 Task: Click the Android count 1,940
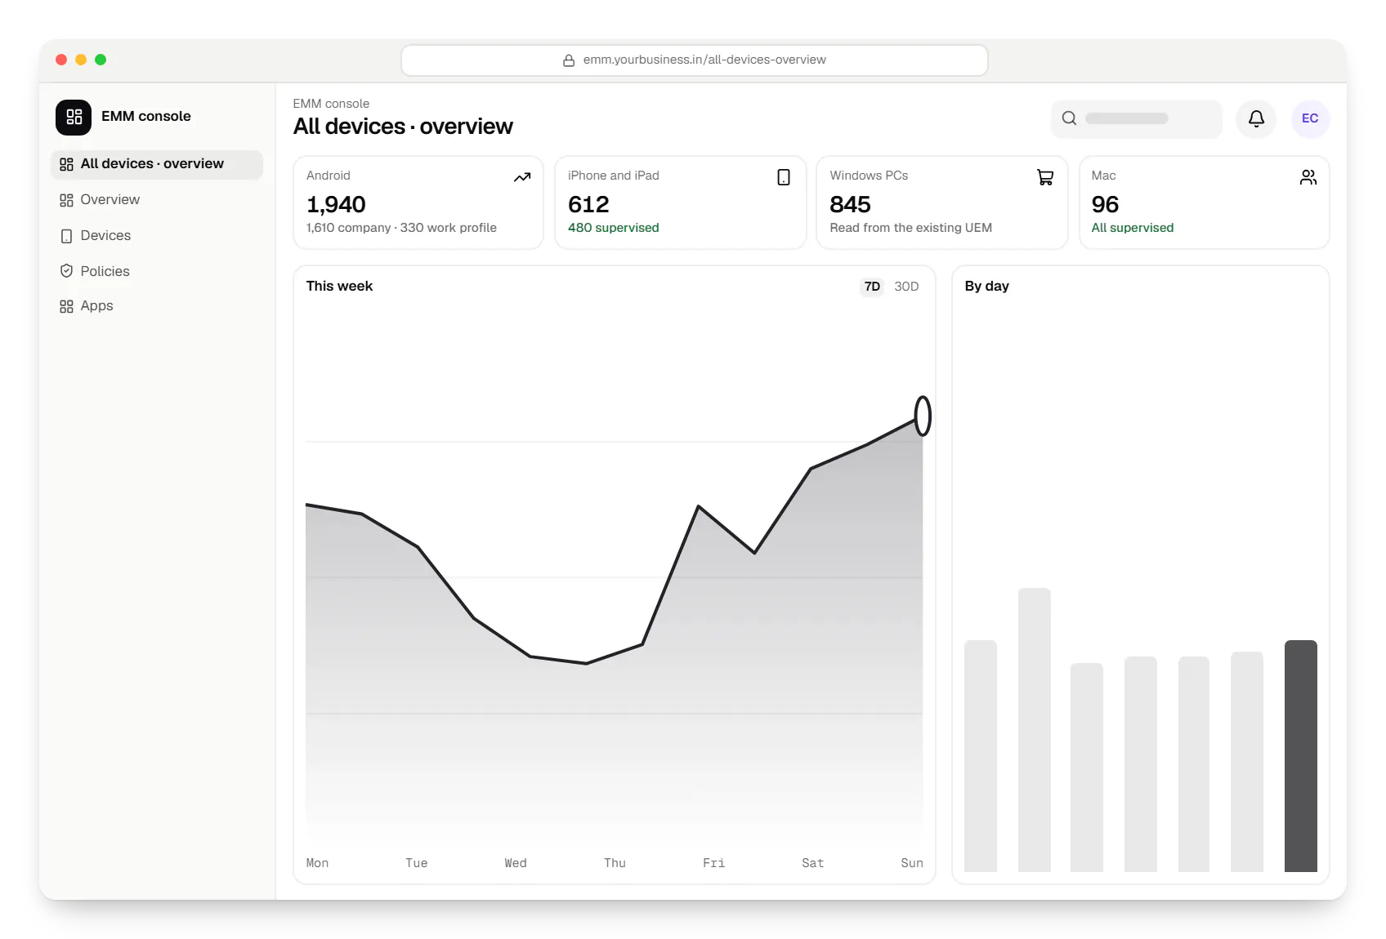pyautogui.click(x=336, y=204)
